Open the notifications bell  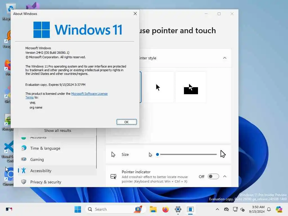pyautogui.click(x=269, y=209)
